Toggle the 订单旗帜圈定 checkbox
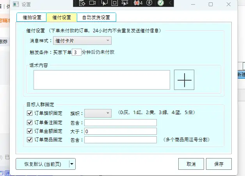Screen dimensions: 245x176 pyautogui.click(x=29, y=113)
